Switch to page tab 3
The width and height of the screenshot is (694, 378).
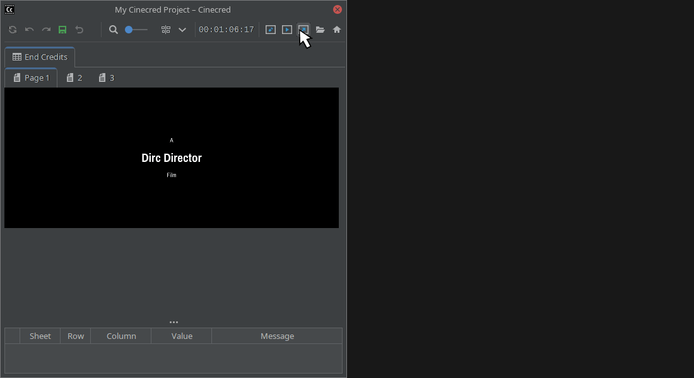point(106,78)
